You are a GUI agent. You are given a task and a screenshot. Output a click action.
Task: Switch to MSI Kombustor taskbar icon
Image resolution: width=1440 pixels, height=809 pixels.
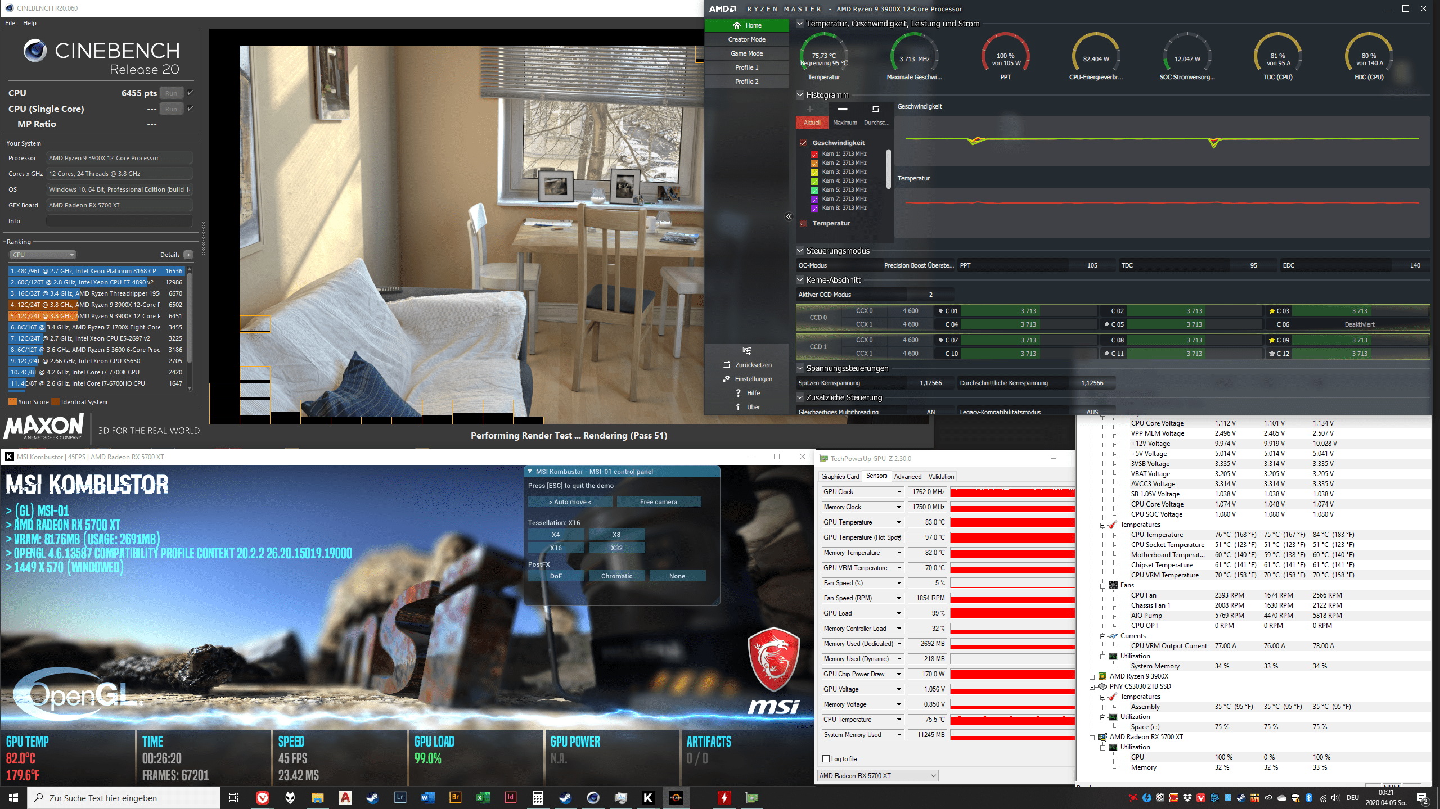[648, 797]
